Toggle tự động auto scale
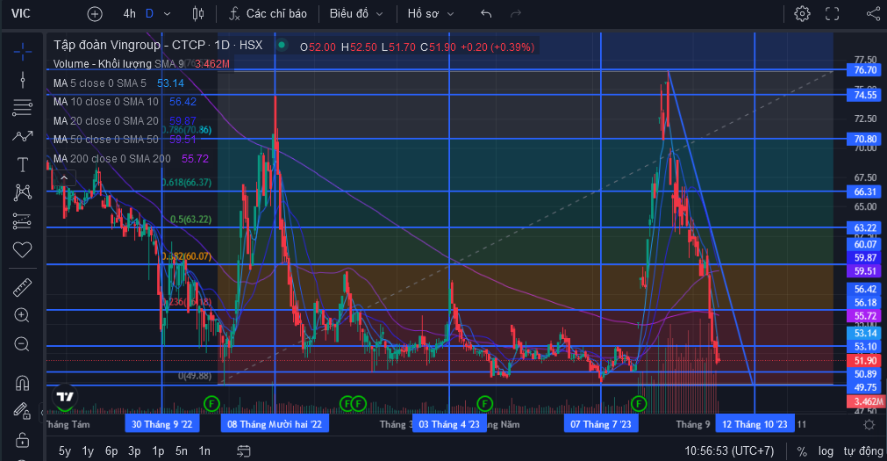The image size is (887, 461). pyautogui.click(x=863, y=450)
